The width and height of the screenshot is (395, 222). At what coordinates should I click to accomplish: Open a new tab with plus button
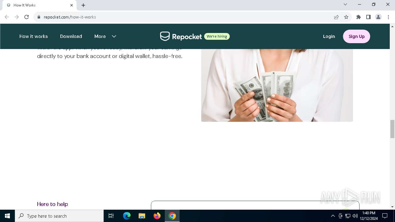pos(83,5)
